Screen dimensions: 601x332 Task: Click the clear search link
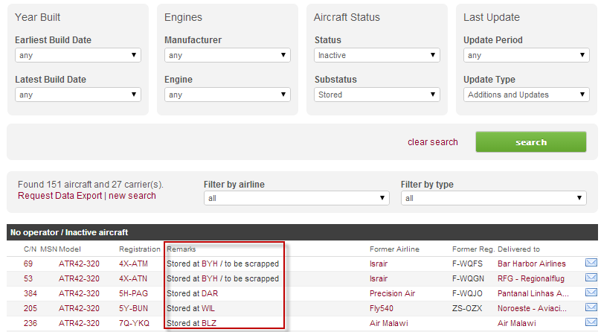pos(433,142)
